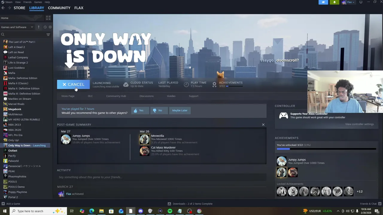The height and width of the screenshot is (215, 383).
Task: Show hidden system tray icons chevron
Action: click(338, 211)
